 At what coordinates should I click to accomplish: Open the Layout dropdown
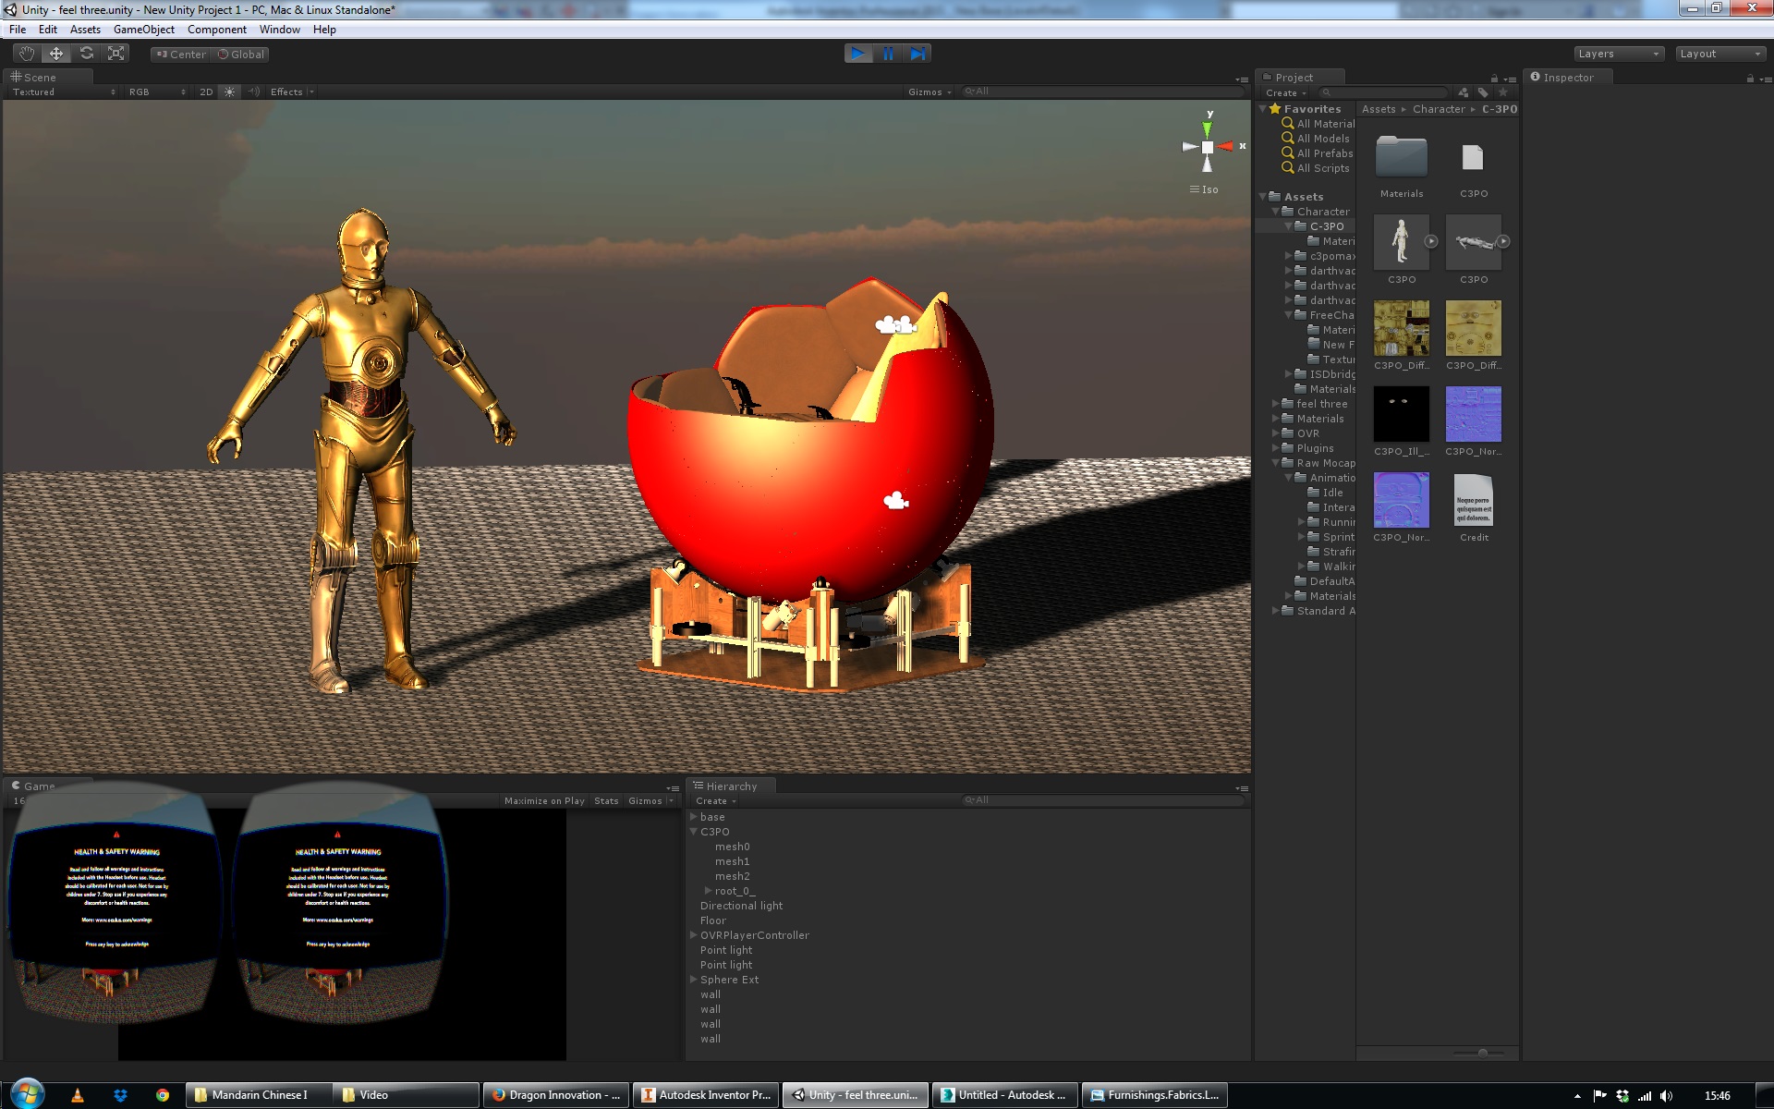click(1721, 54)
